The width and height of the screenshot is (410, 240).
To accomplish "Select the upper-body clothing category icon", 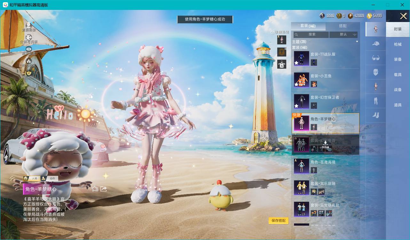I will (376, 86).
